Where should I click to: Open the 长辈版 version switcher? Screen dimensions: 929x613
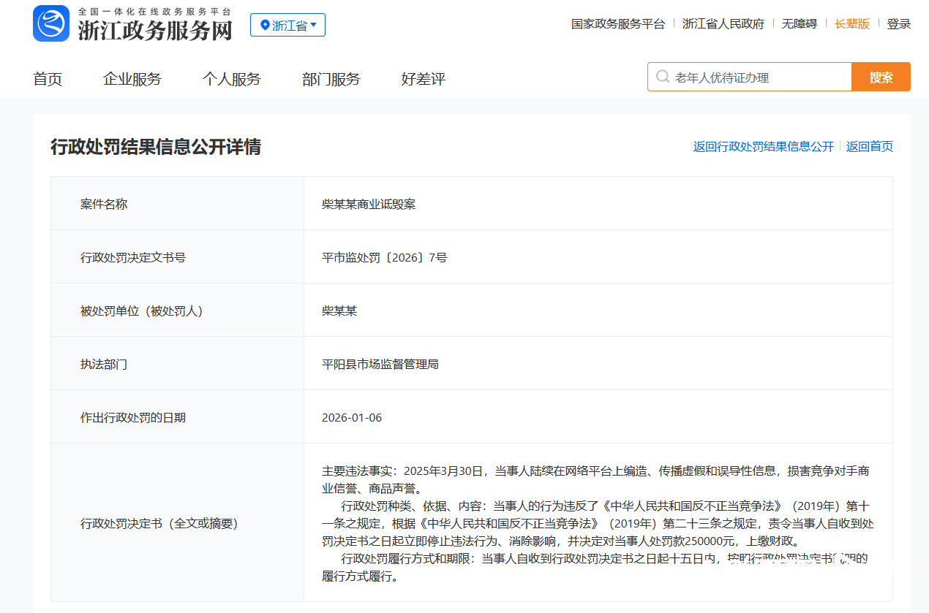coord(851,23)
